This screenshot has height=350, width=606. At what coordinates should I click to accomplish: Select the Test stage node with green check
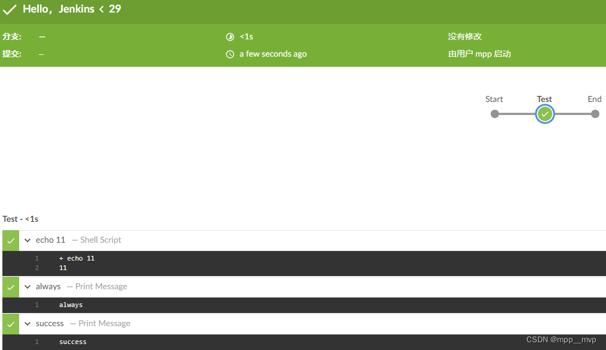pos(545,114)
